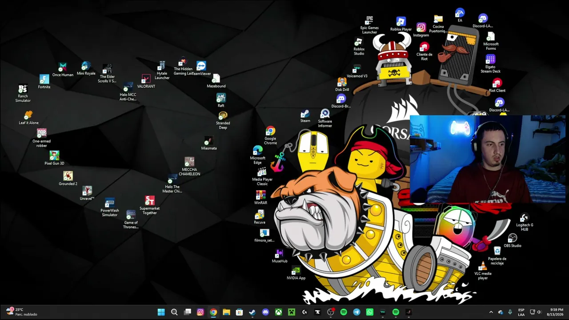Open the Steam desktop shortcut
This screenshot has height=320, width=569.
(x=305, y=116)
